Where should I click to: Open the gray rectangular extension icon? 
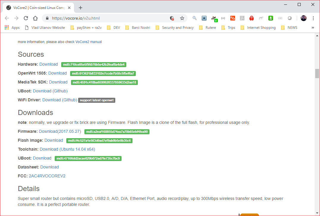click(x=280, y=18)
